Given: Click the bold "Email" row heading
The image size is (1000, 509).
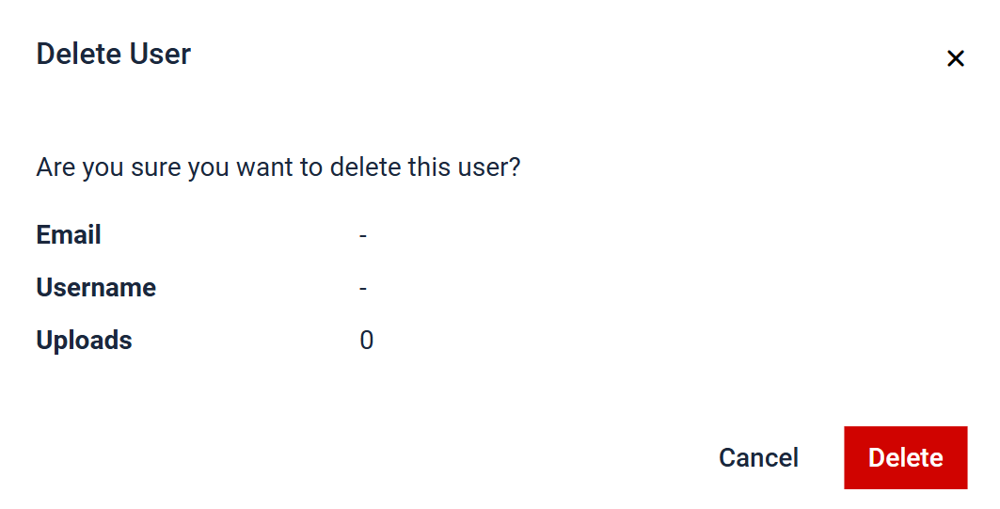Looking at the screenshot, I should tap(69, 234).
